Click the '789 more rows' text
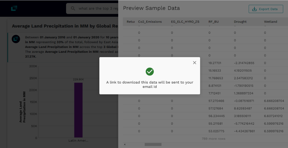 pyautogui.click(x=213, y=139)
